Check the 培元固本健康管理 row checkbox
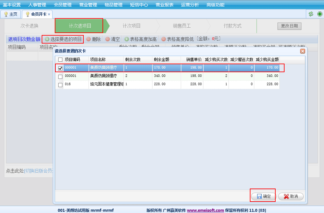This screenshot has height=213, width=324. point(60,85)
